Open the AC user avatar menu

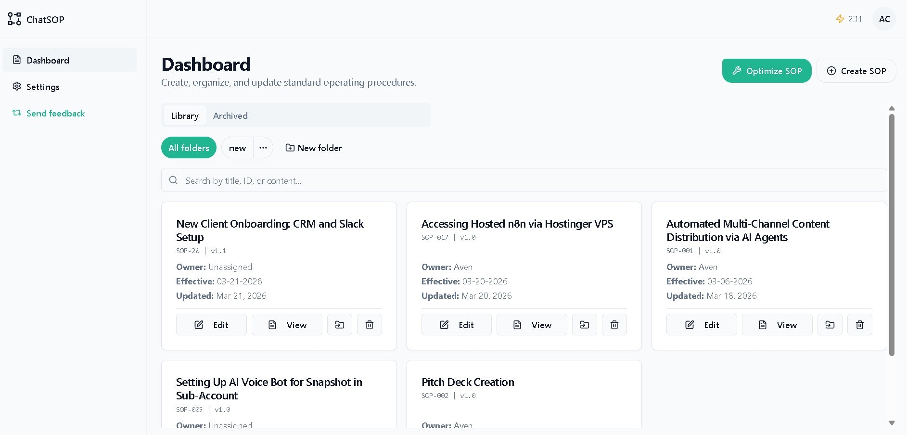click(884, 19)
